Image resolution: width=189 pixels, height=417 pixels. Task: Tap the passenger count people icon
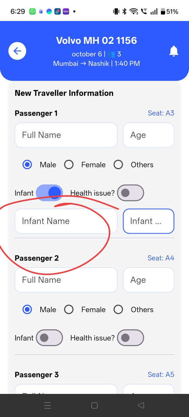[x=112, y=54]
